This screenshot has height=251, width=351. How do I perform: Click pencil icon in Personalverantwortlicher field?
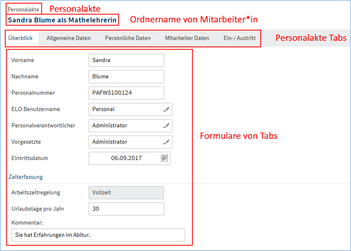coord(166,126)
